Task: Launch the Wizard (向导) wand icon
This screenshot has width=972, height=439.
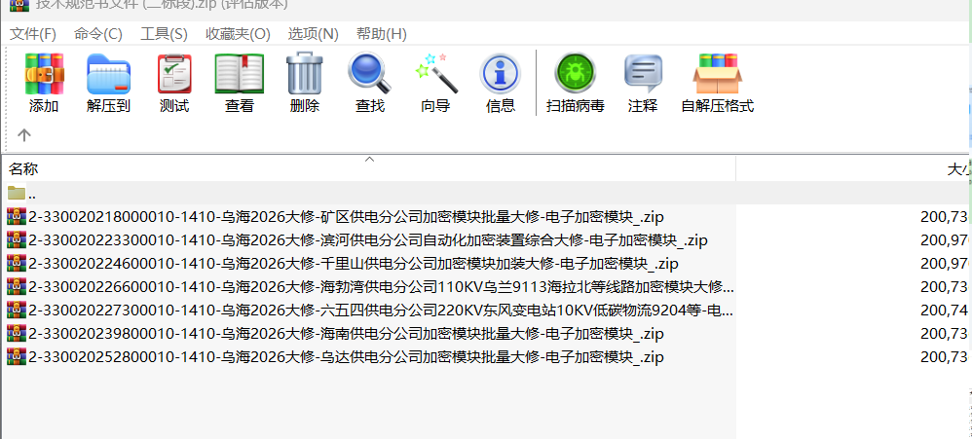Action: pos(434,84)
